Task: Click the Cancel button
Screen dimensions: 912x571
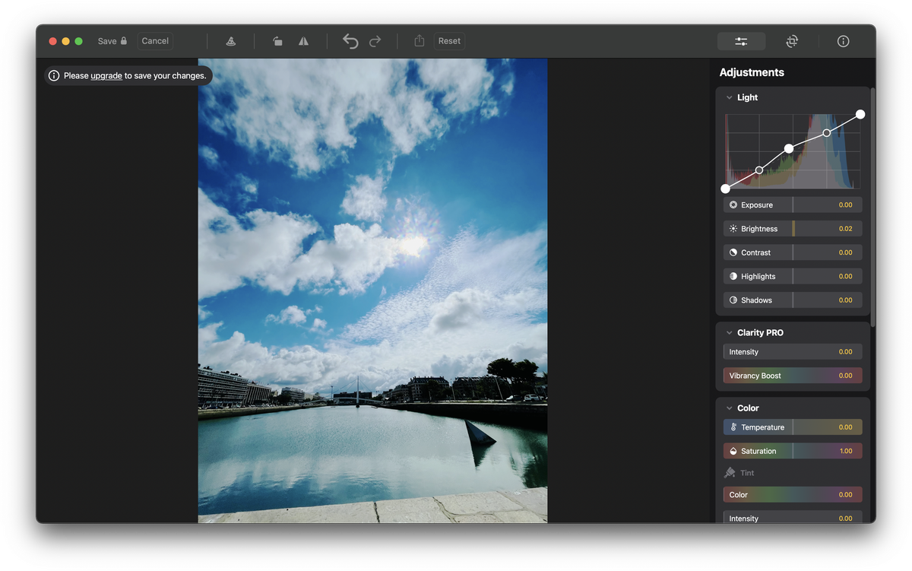Action: pyautogui.click(x=155, y=41)
